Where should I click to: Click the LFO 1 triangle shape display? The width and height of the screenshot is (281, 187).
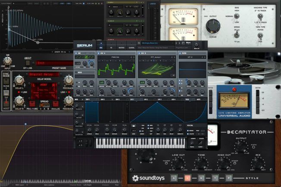click(157, 112)
